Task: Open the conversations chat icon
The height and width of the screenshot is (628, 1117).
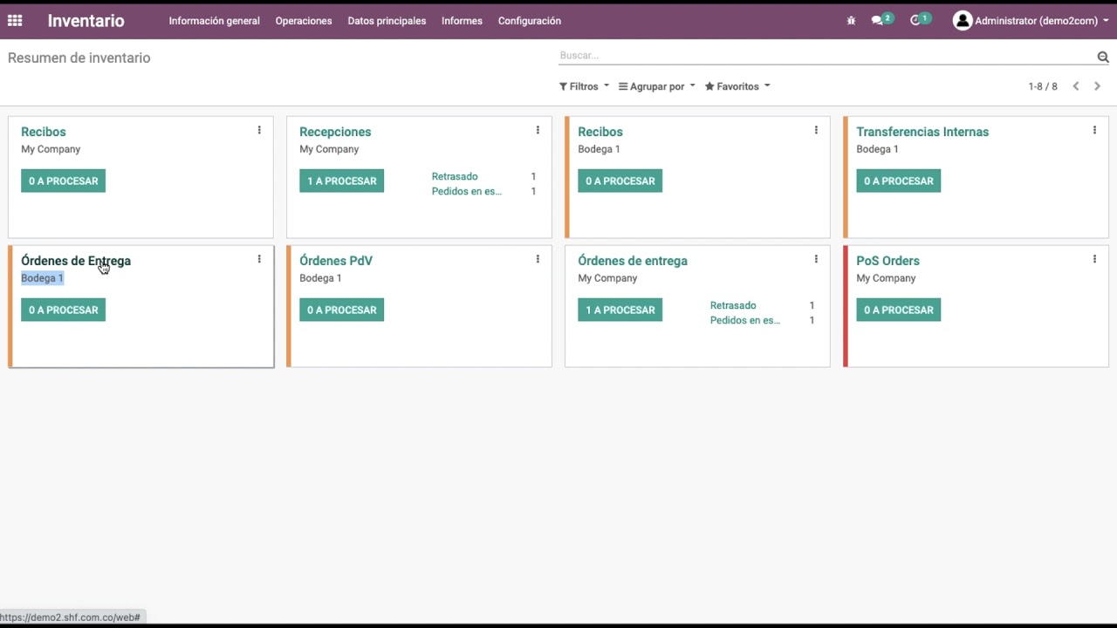Action: pyautogui.click(x=877, y=21)
